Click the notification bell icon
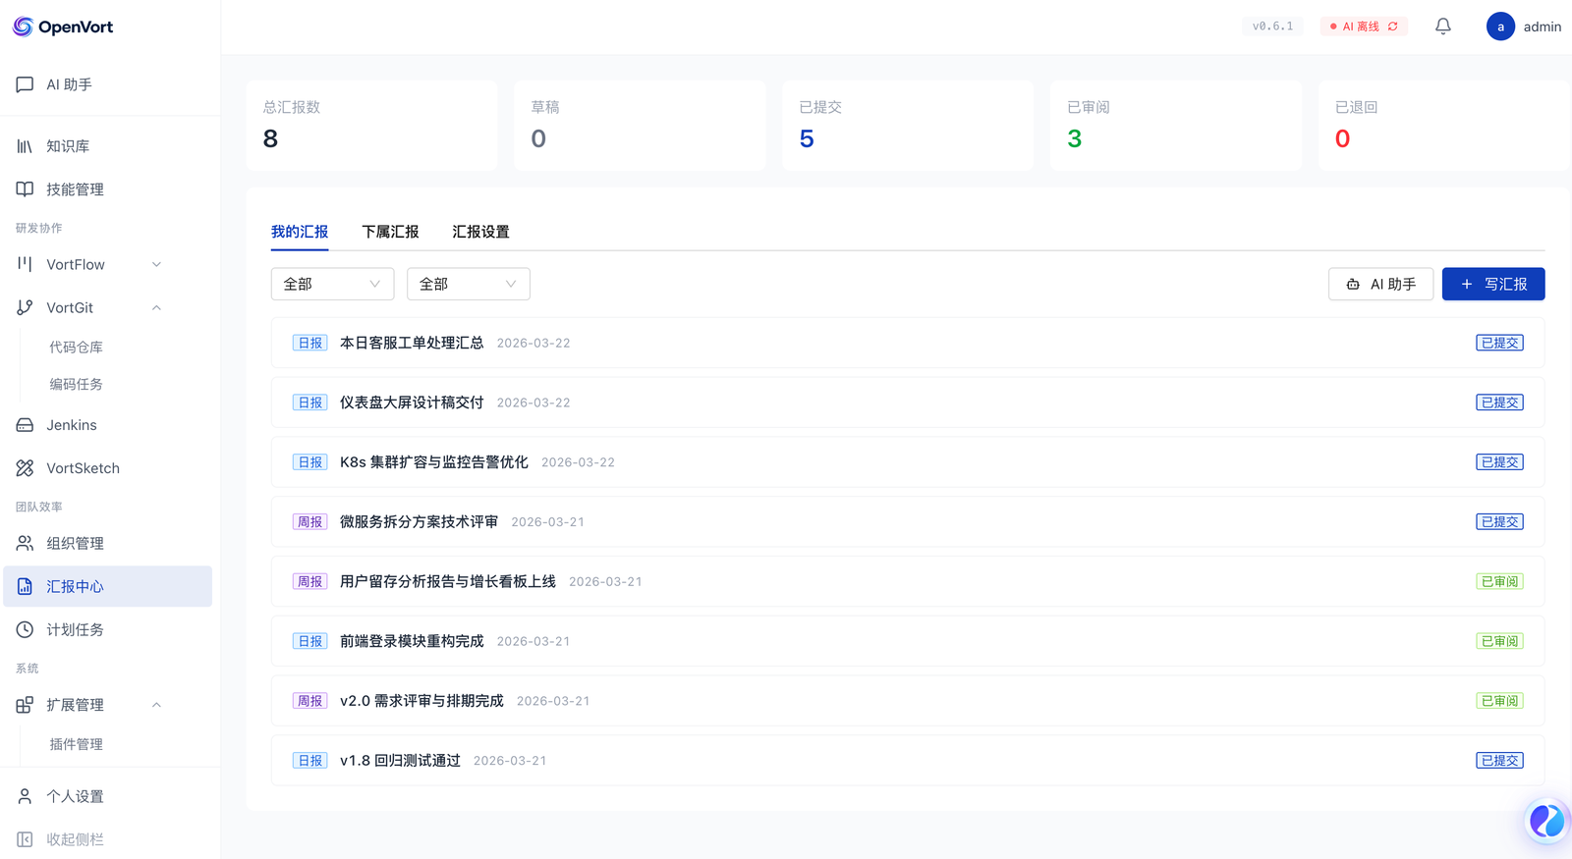This screenshot has width=1572, height=859. coord(1442,27)
